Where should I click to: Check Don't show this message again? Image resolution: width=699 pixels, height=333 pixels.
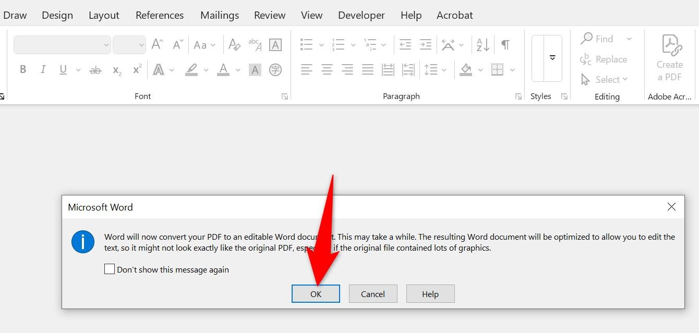(109, 269)
